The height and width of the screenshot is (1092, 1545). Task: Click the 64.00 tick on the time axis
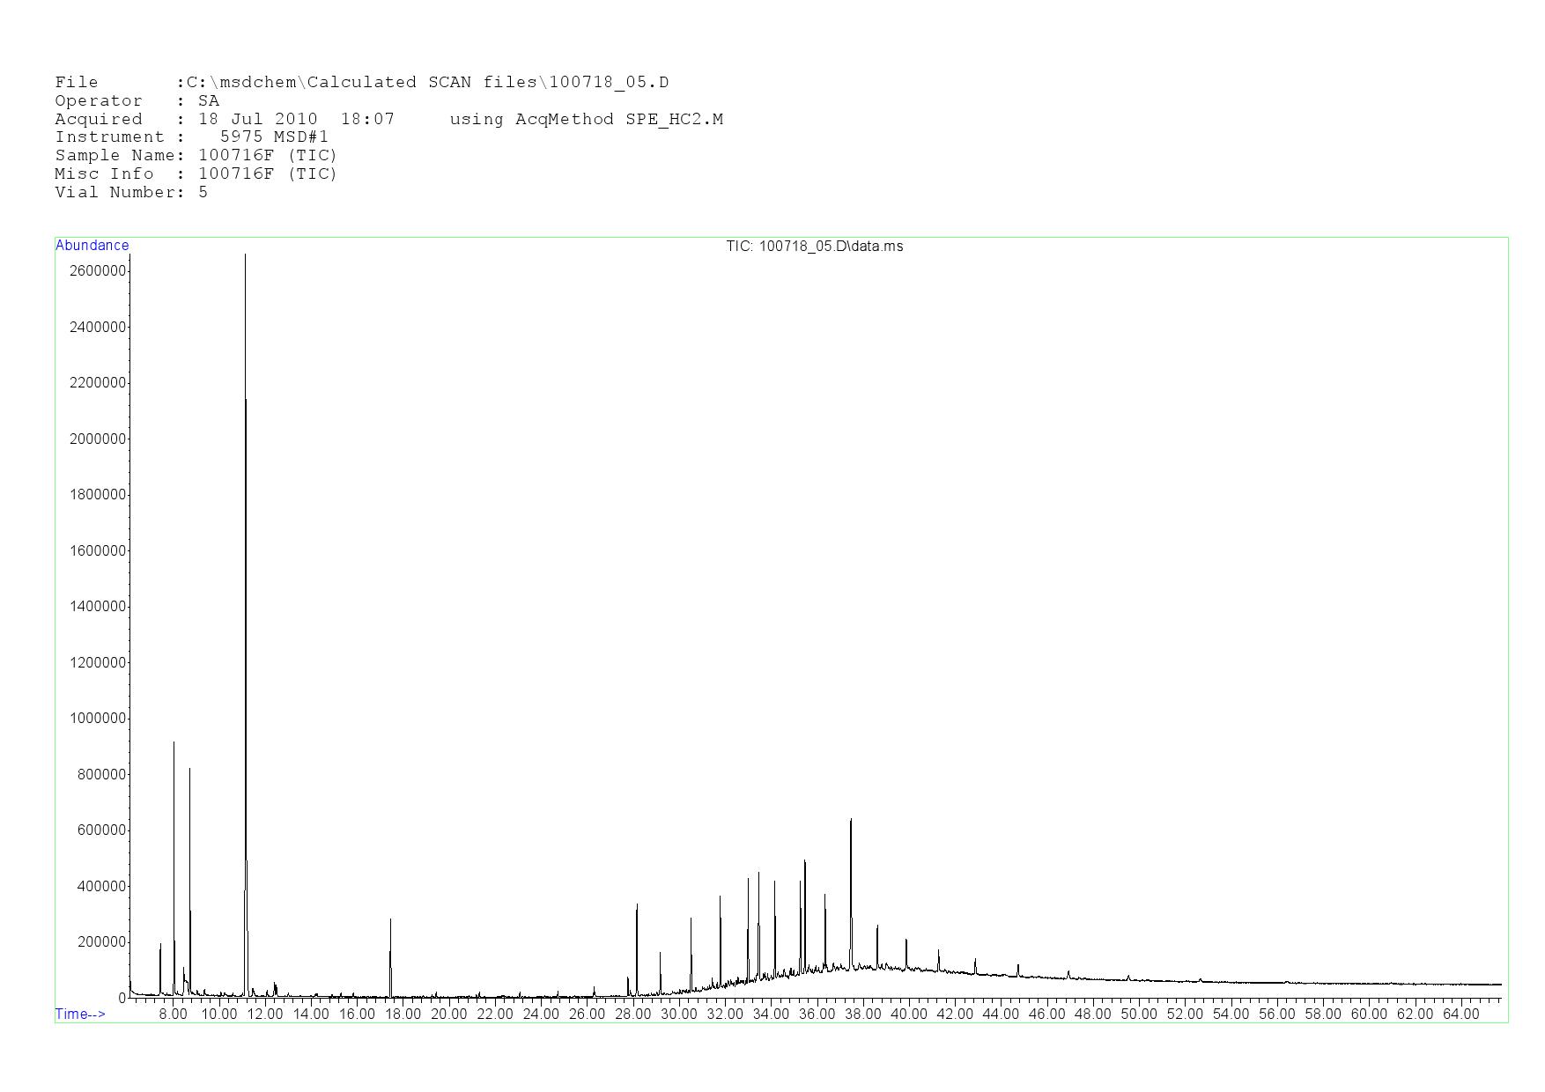click(x=1460, y=1015)
